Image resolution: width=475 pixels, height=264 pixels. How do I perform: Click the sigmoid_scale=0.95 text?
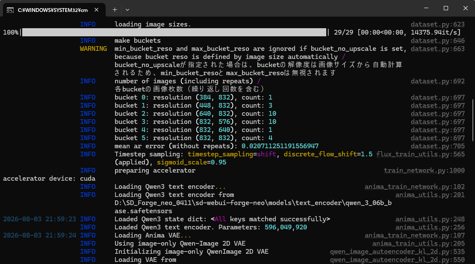(x=192, y=162)
